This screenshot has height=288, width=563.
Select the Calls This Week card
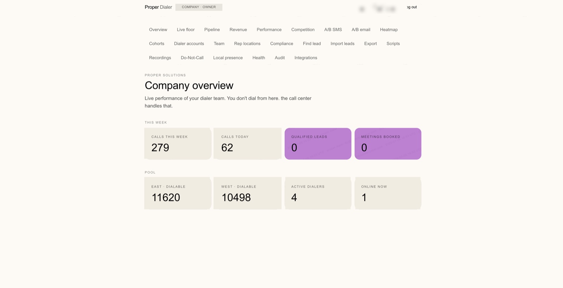click(x=178, y=144)
